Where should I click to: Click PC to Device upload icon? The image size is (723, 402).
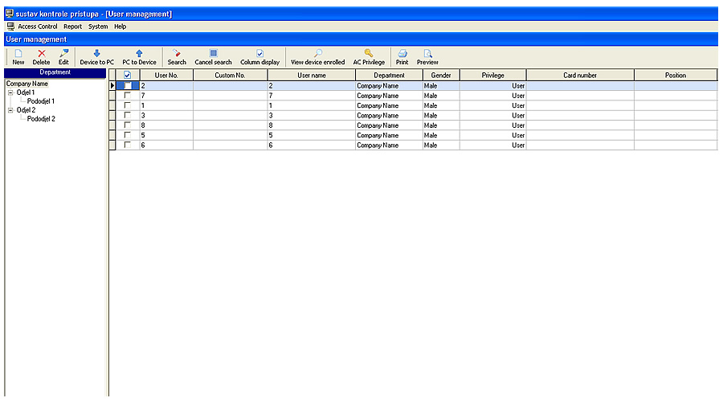tap(139, 54)
